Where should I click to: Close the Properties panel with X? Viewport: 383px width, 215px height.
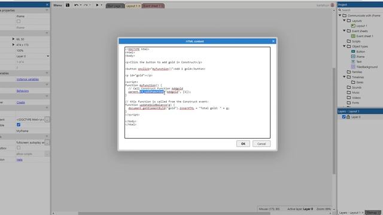tap(47, 5)
